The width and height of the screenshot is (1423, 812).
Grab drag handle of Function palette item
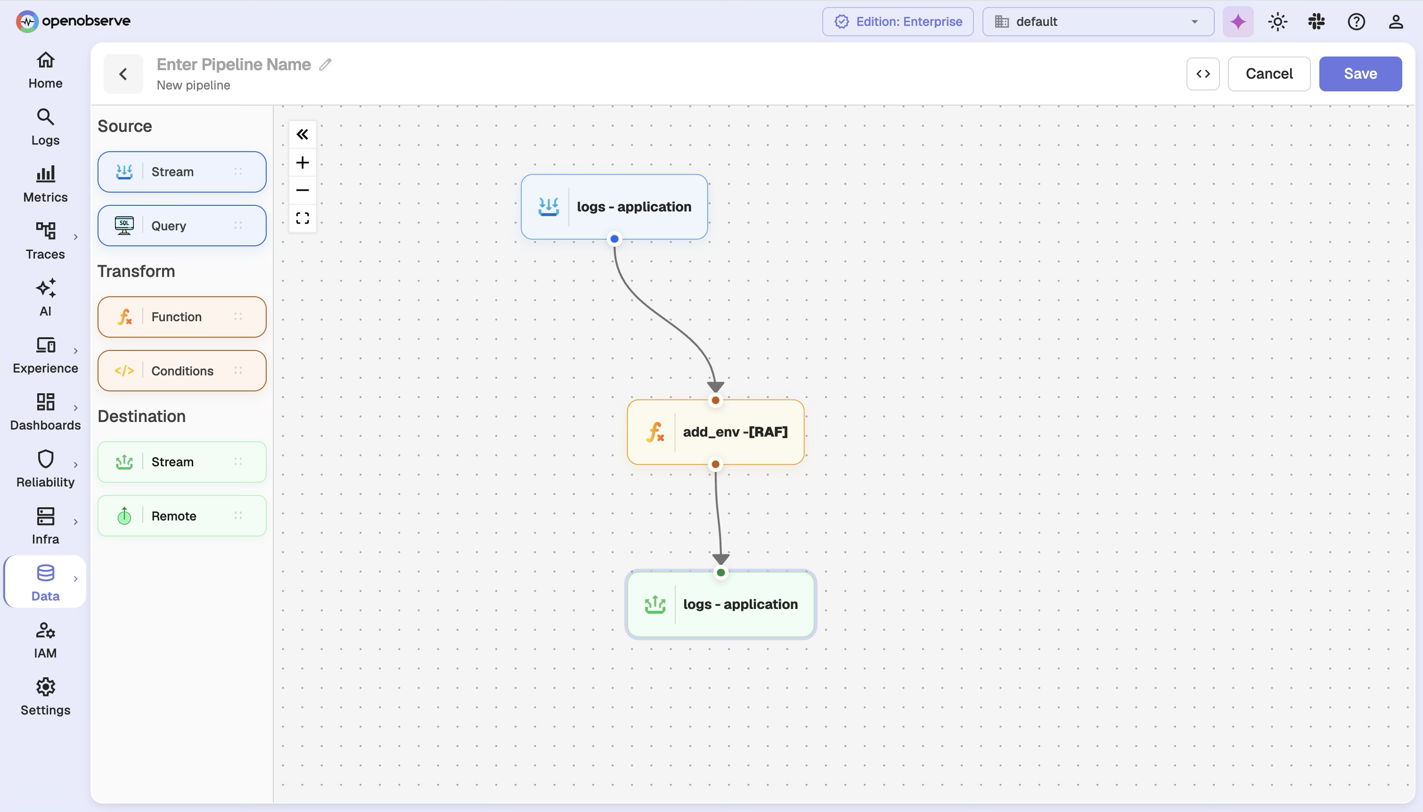[238, 317]
